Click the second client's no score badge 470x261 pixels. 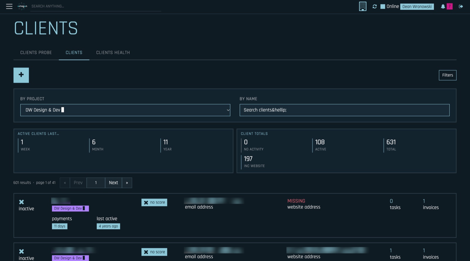154,252
